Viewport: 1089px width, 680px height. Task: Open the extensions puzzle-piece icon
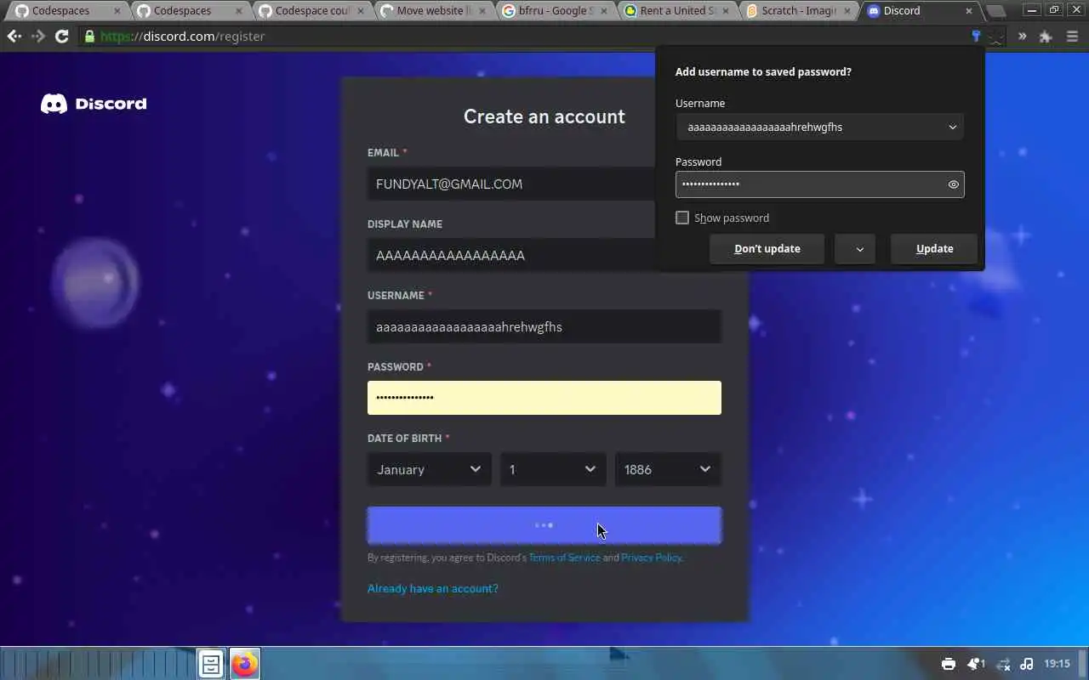(x=1046, y=37)
